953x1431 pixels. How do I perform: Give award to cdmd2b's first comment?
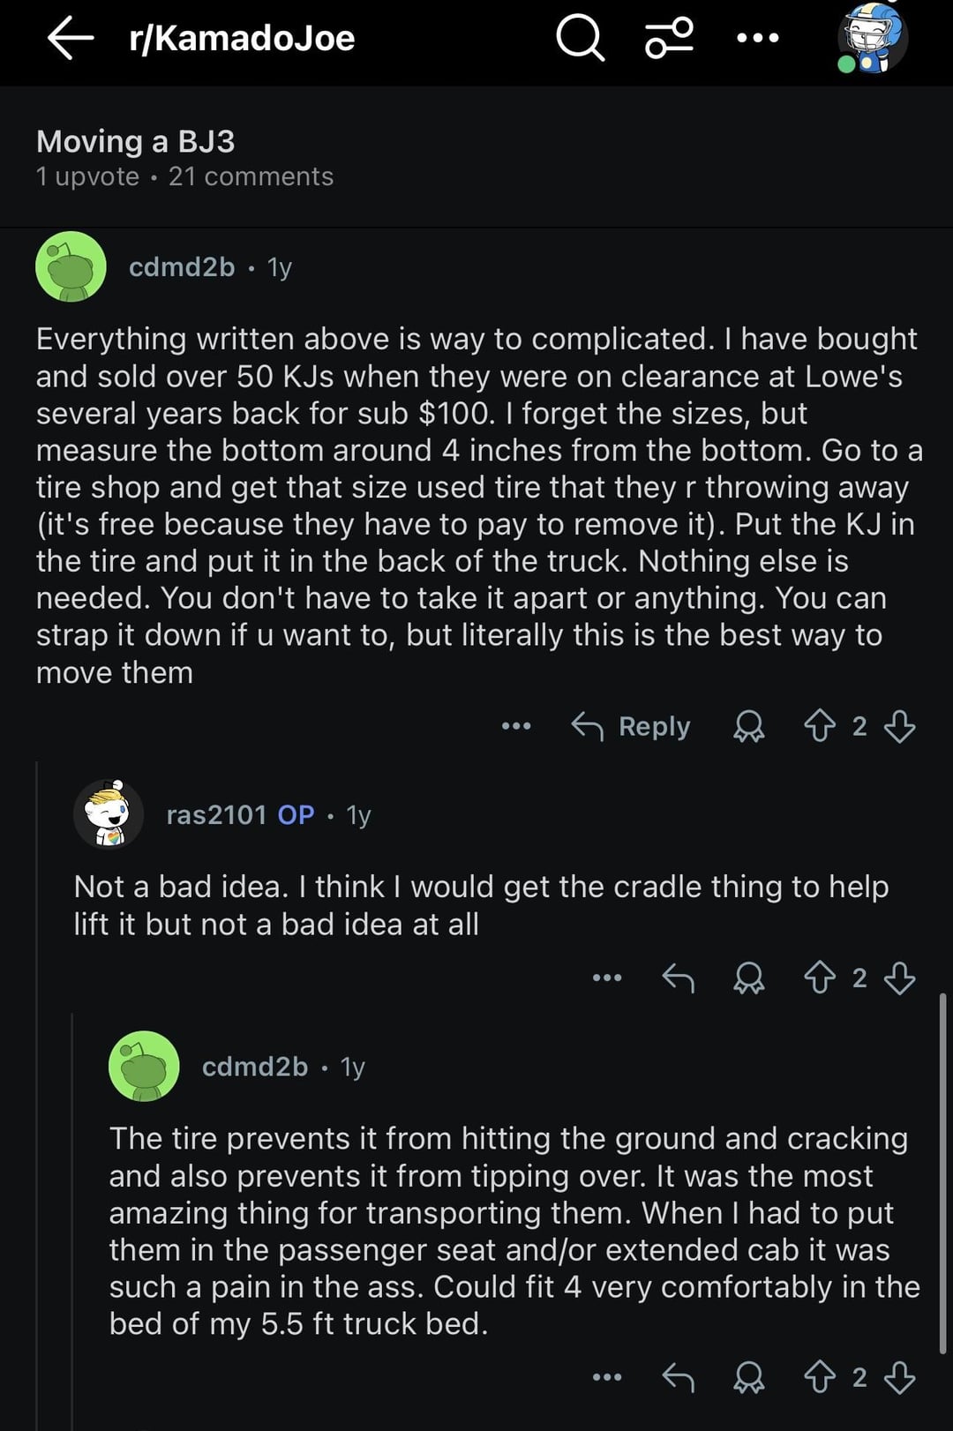[749, 726]
